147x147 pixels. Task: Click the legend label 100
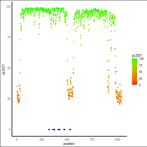pyautogui.click(x=141, y=59)
